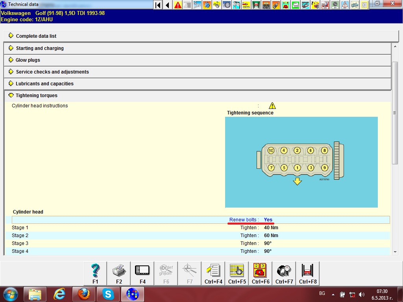This screenshot has height=302, width=403.
Task: Open the Ctrl+F4 notes editor icon
Action: (213, 273)
